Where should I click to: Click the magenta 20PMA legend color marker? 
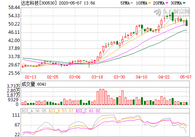[x=167, y=3]
